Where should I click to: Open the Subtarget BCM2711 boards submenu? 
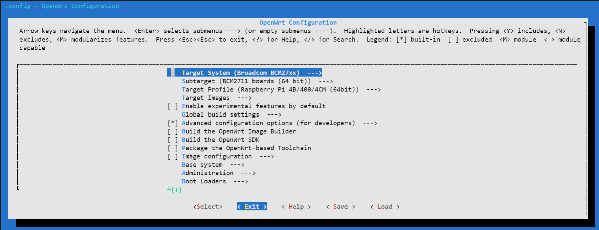point(257,81)
